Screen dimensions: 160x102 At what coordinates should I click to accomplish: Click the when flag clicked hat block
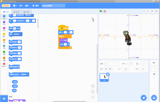pyautogui.click(x=63, y=27)
